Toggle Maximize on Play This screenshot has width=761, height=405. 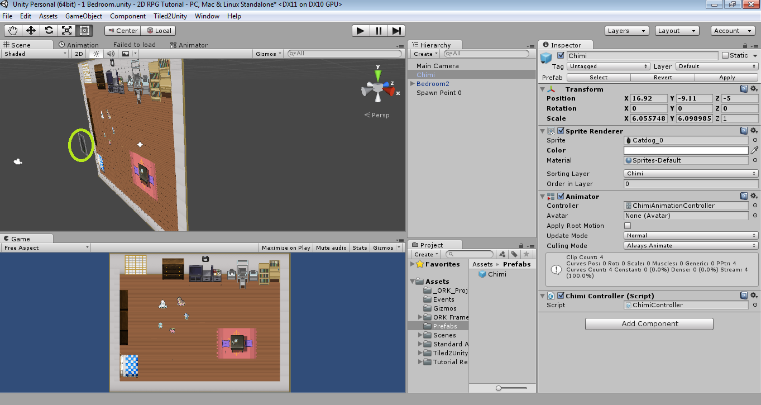coord(286,247)
